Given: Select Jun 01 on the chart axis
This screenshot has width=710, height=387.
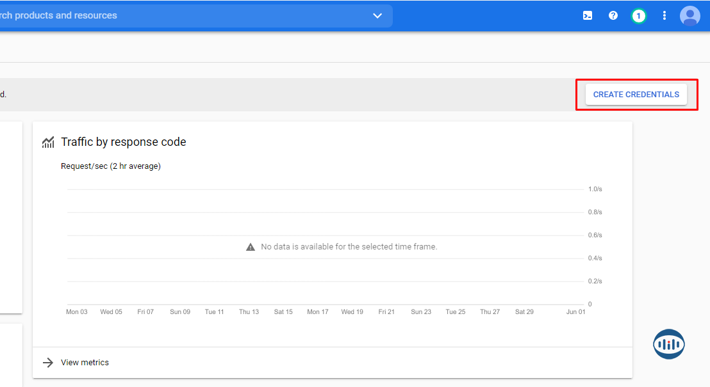Looking at the screenshot, I should 576,312.
